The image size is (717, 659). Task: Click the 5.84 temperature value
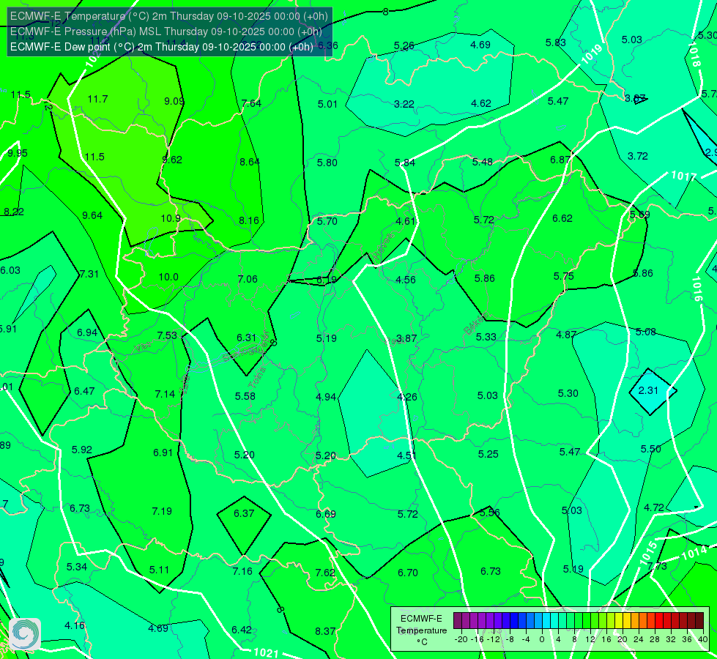(x=405, y=163)
